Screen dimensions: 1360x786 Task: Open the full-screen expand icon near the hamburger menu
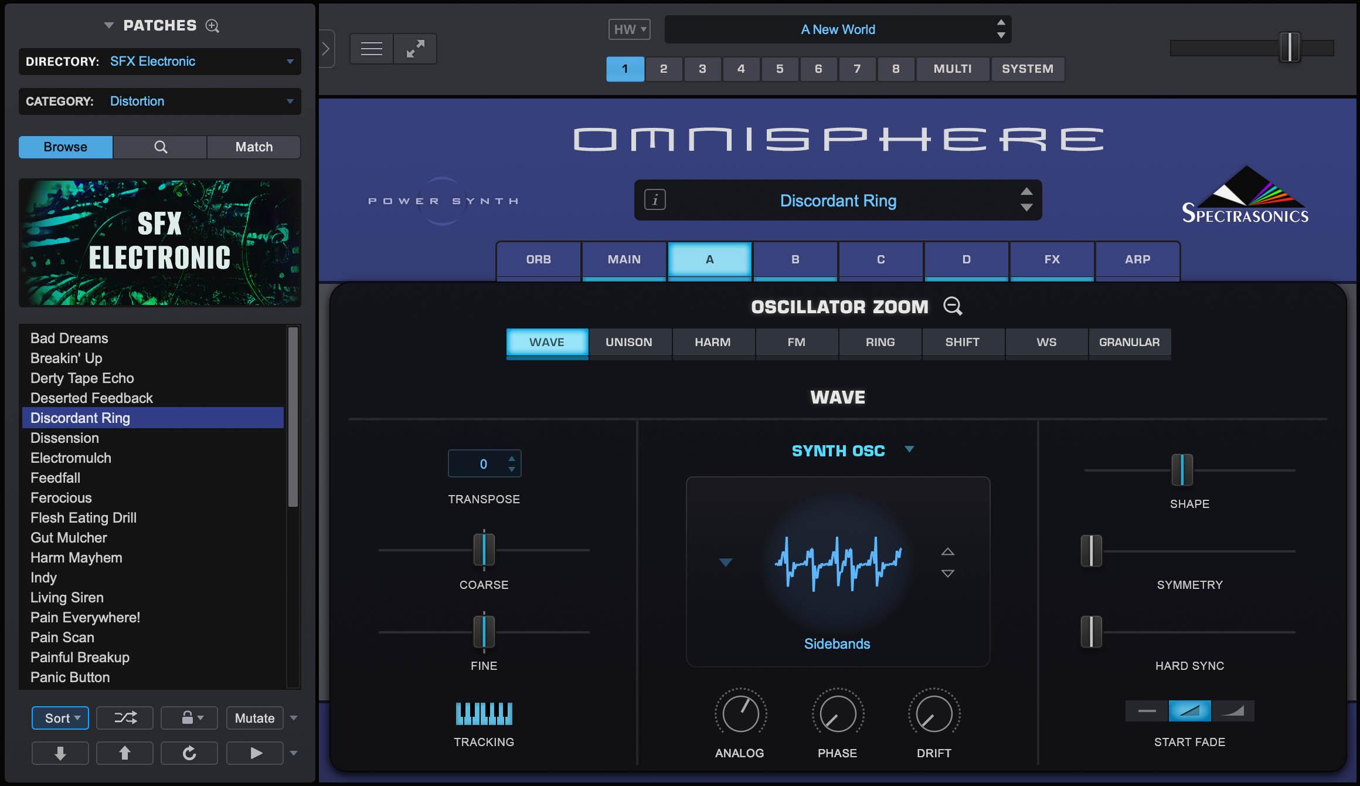pos(416,48)
